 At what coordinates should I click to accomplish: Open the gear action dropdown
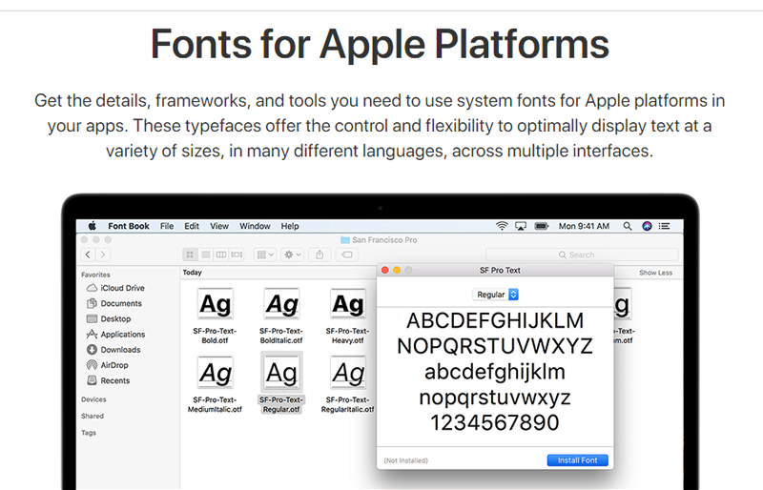[x=293, y=255]
